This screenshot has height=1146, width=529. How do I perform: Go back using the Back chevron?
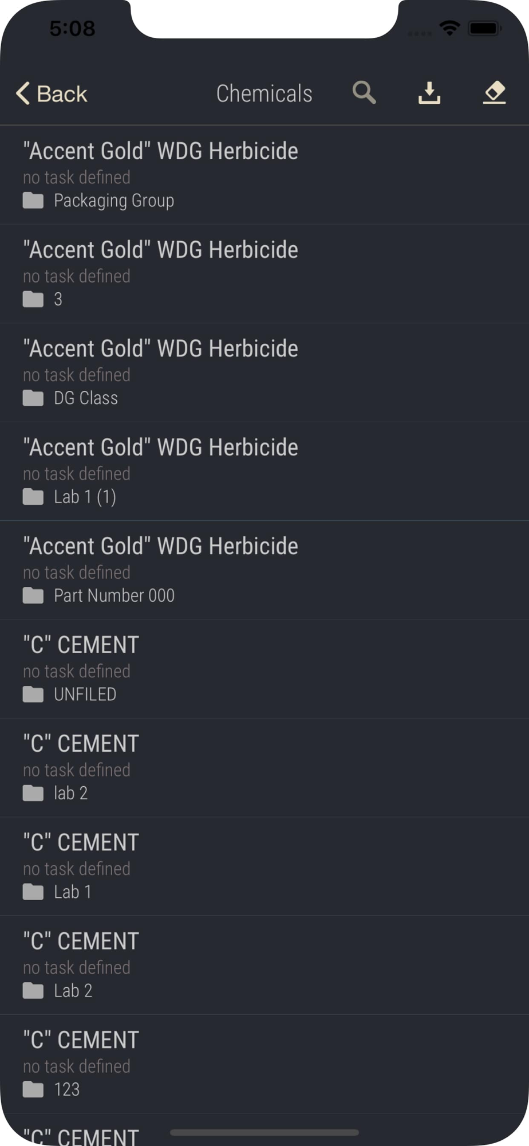coord(52,93)
